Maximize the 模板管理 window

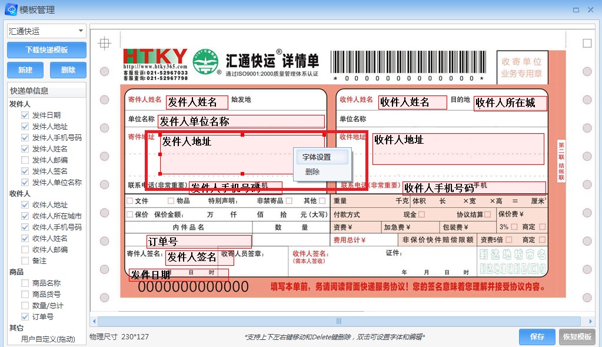(575, 9)
